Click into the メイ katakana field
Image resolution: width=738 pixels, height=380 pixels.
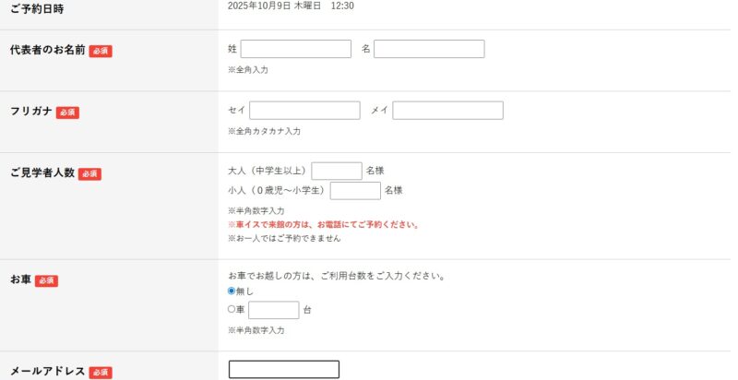[447, 111]
